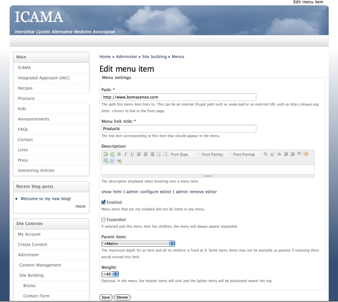
Task: Open the color palette icon in the toolbar
Action: (x=306, y=154)
